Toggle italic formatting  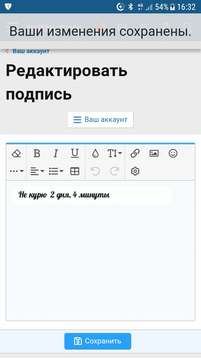pos(56,153)
